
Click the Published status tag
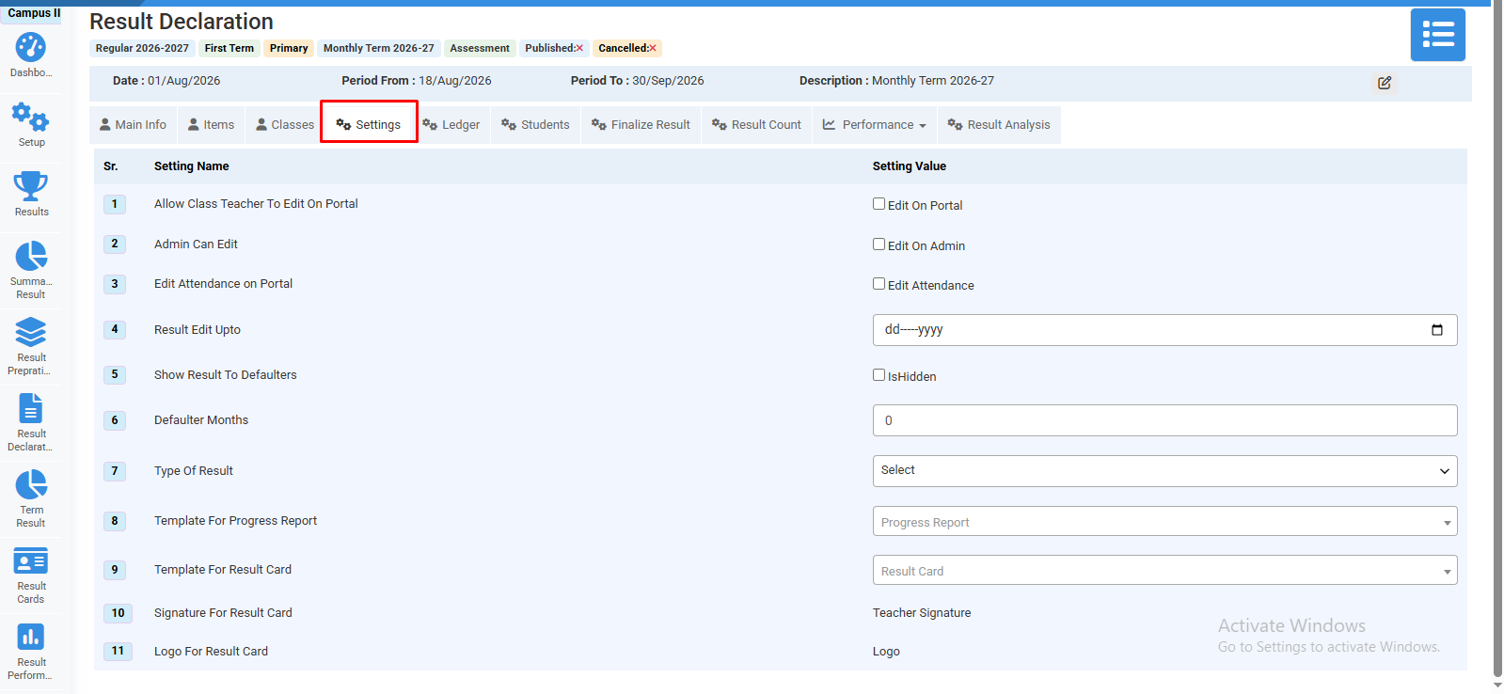click(x=554, y=48)
